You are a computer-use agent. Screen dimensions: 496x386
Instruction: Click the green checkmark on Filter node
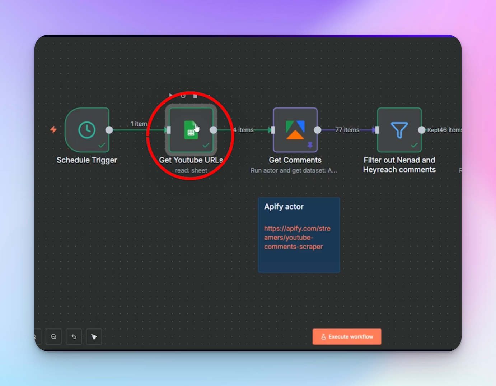click(414, 145)
